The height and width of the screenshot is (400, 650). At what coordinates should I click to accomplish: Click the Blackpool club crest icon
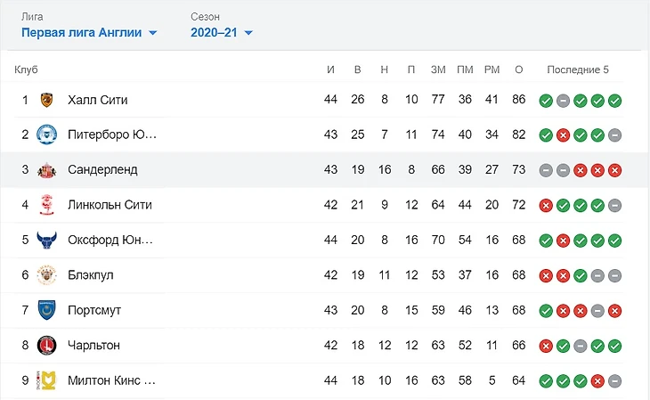tap(47, 274)
